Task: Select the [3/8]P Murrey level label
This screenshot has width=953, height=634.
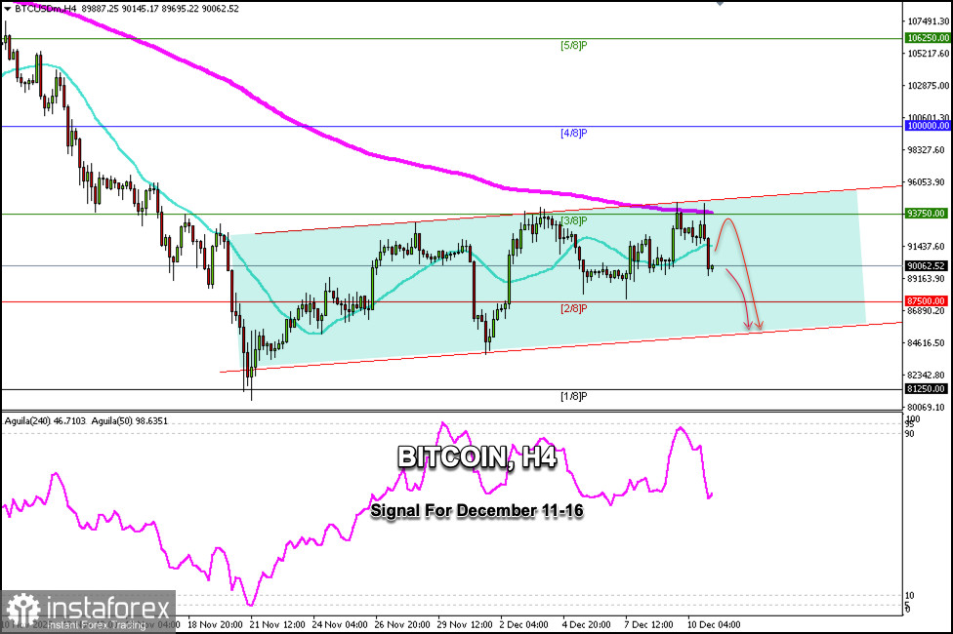Action: pos(574,220)
